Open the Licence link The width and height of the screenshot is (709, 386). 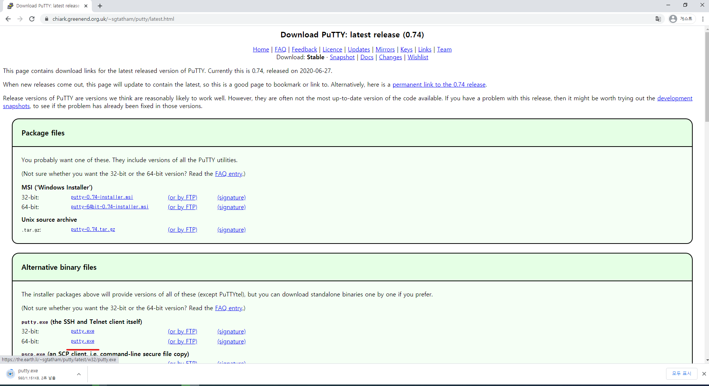(332, 49)
